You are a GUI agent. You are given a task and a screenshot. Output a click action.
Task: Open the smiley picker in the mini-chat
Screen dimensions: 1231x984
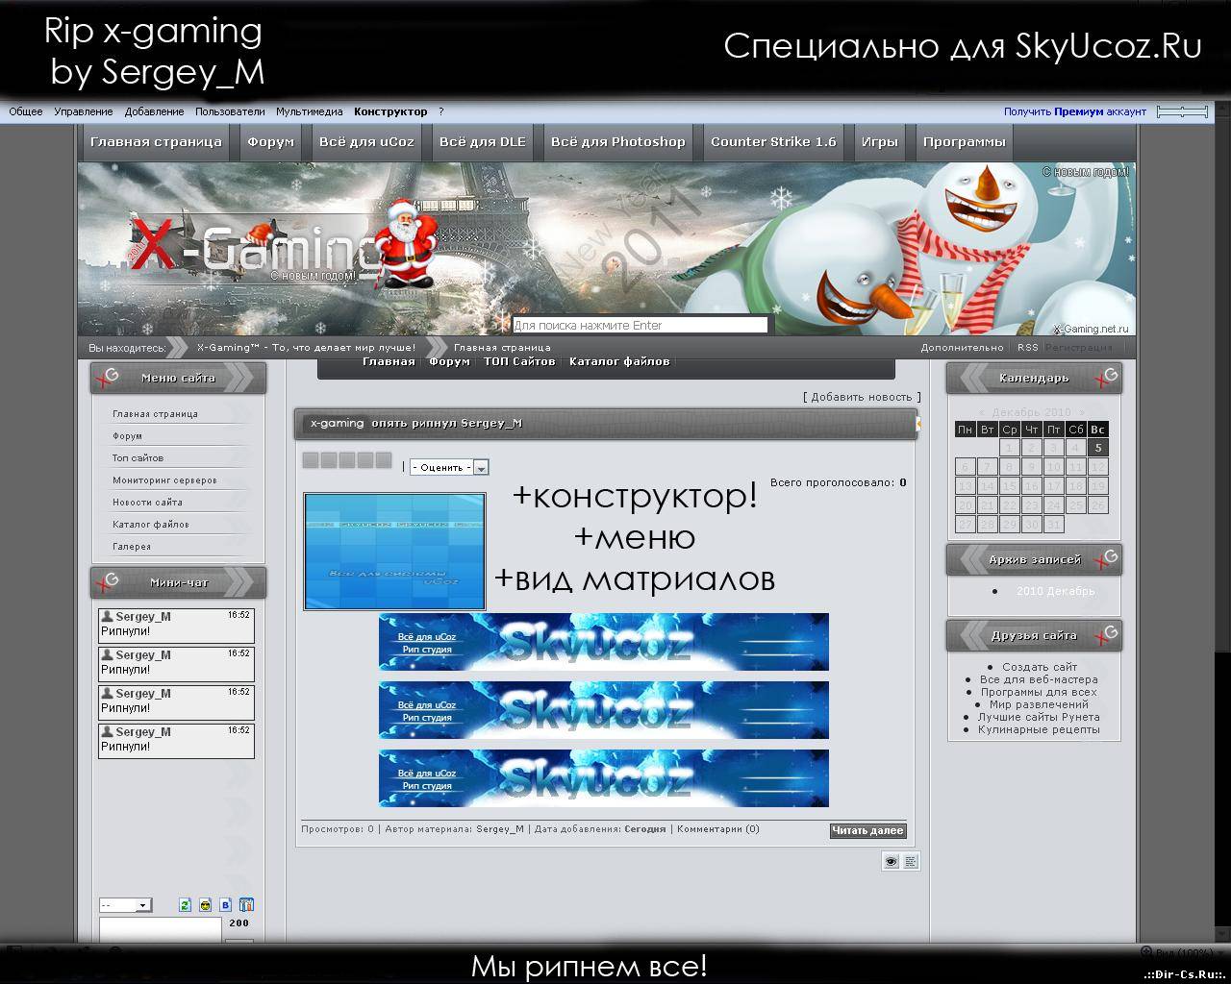[206, 905]
